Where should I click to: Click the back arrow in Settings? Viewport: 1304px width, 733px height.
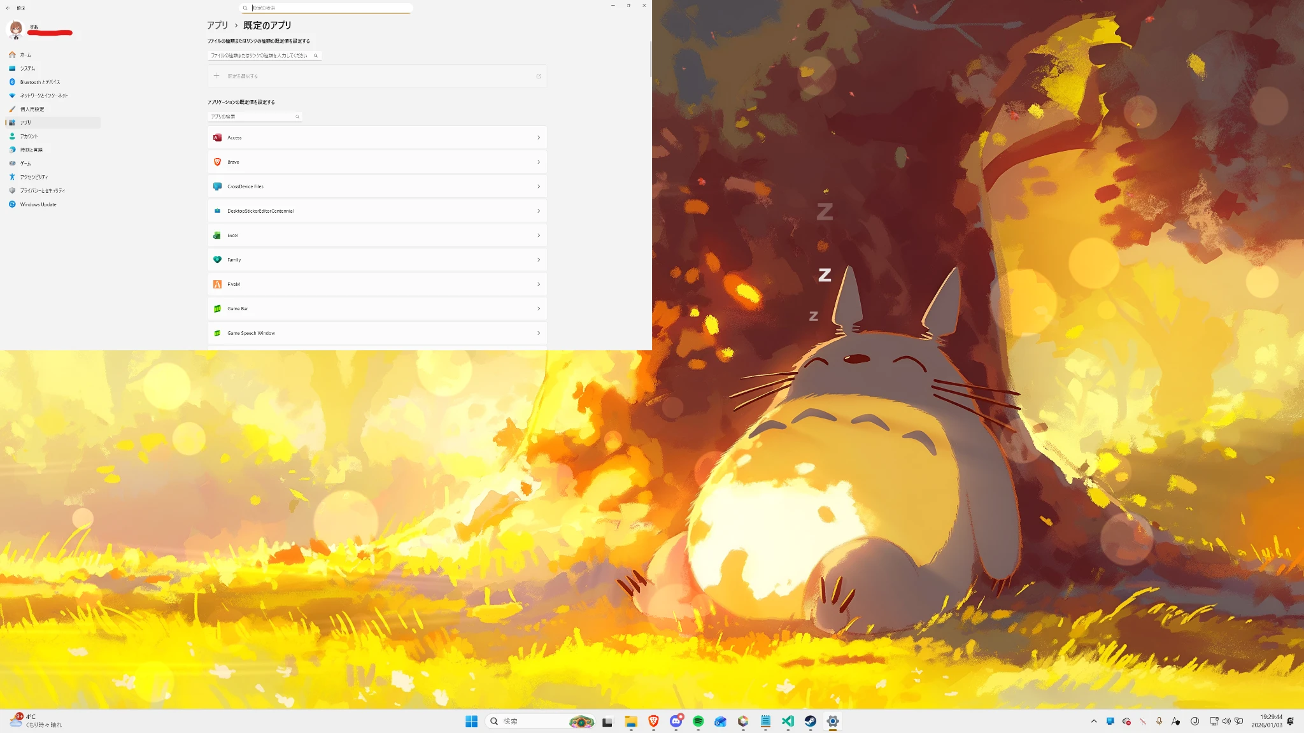coord(8,8)
